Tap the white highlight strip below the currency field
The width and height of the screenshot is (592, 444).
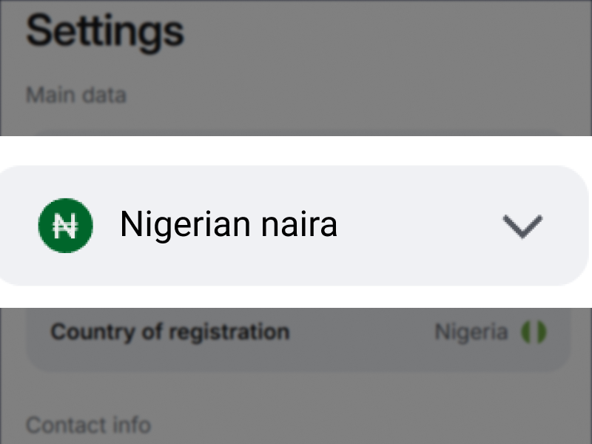pyautogui.click(x=296, y=297)
